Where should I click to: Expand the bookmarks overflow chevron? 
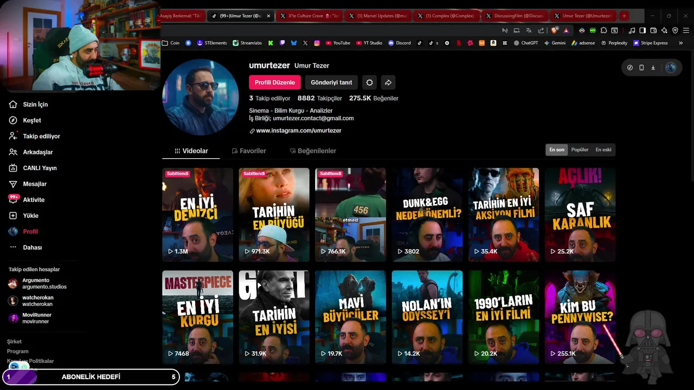[681, 43]
